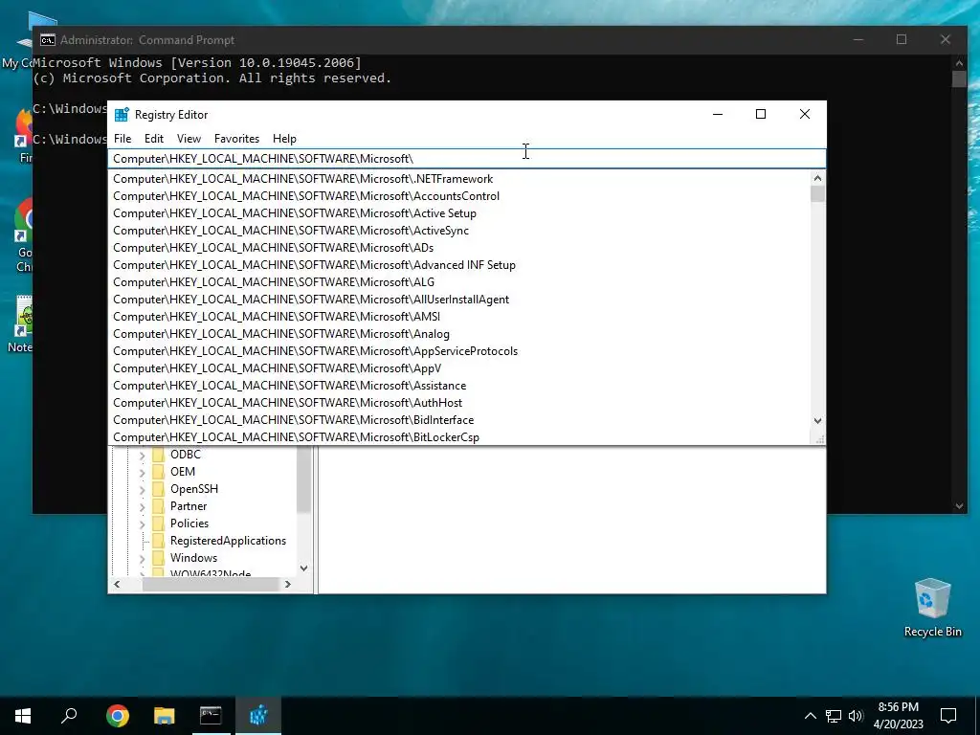The height and width of the screenshot is (735, 980).
Task: Expand the Partner registry key
Action: tap(142, 507)
